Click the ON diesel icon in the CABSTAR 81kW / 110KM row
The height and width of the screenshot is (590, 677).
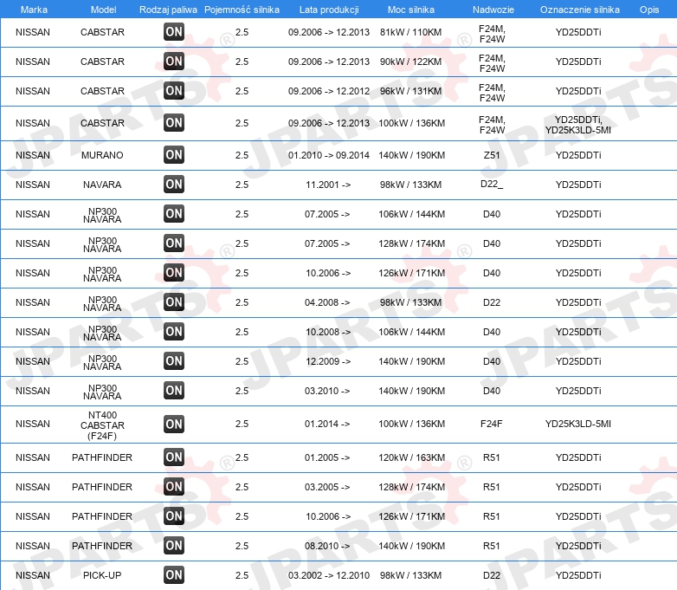[174, 31]
